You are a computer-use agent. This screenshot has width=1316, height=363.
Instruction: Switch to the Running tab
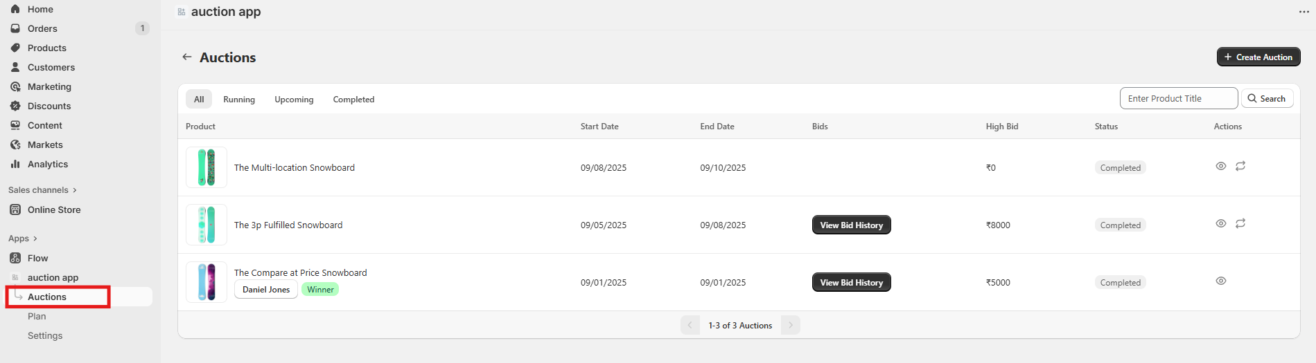click(x=238, y=100)
